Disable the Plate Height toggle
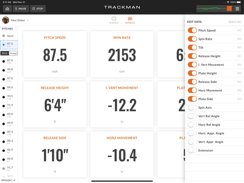The image size is (244, 183). pyautogui.click(x=192, y=73)
